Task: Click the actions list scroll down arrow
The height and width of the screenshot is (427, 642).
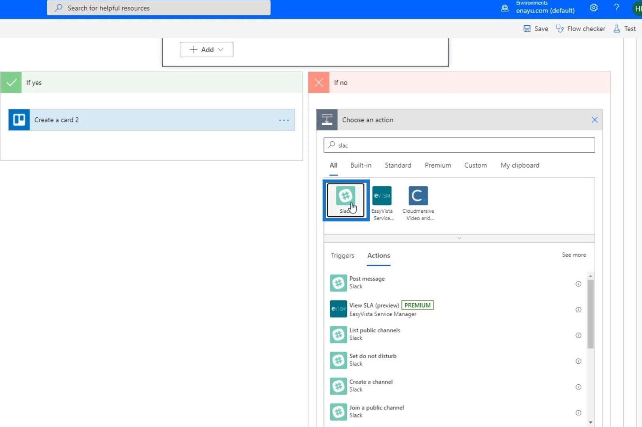Action: (x=591, y=423)
